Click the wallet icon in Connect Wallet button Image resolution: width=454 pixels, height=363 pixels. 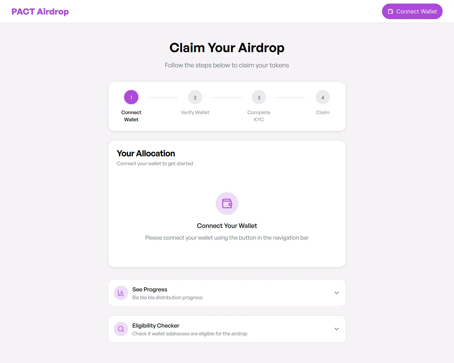(x=391, y=11)
